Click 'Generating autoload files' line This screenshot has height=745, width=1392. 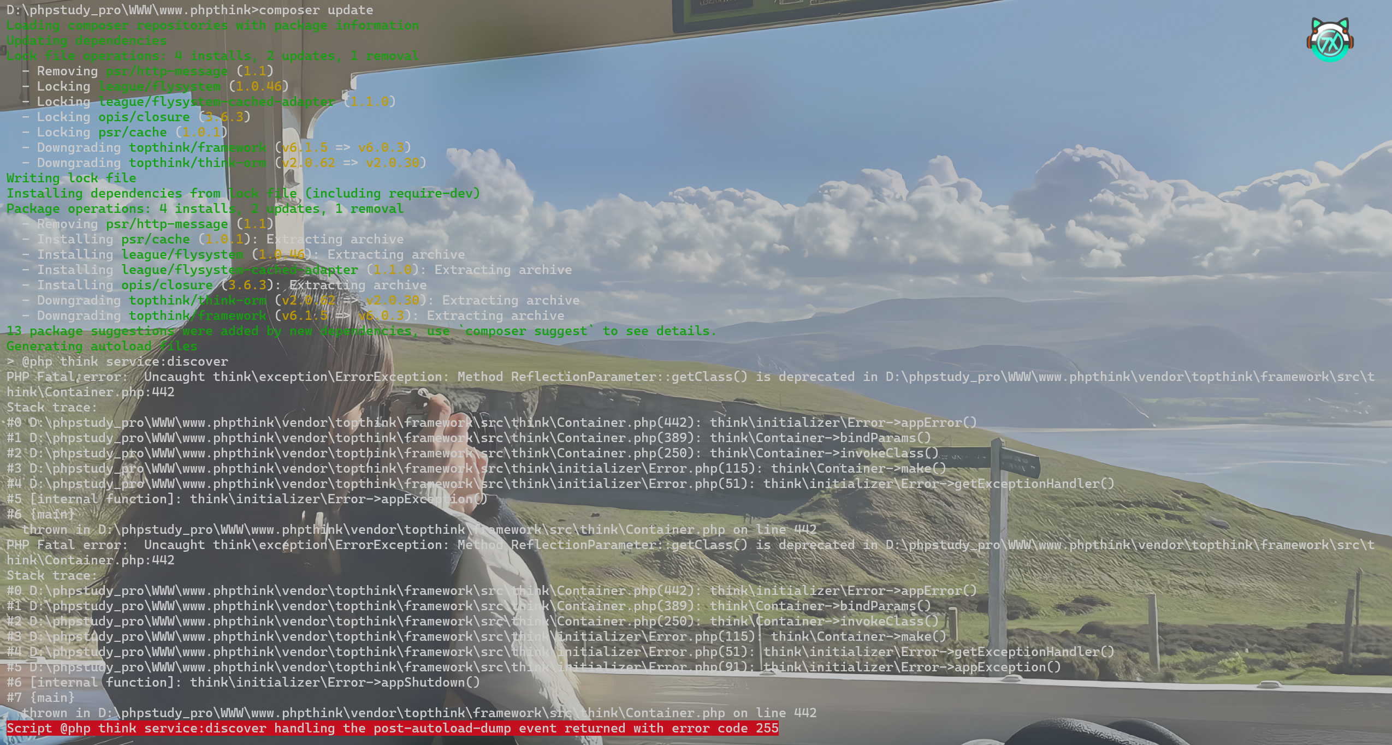click(102, 346)
